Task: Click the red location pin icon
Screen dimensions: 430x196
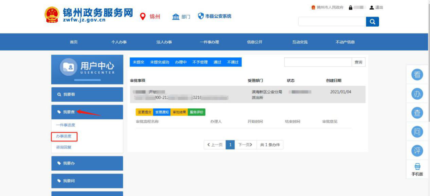Action: 143,16
